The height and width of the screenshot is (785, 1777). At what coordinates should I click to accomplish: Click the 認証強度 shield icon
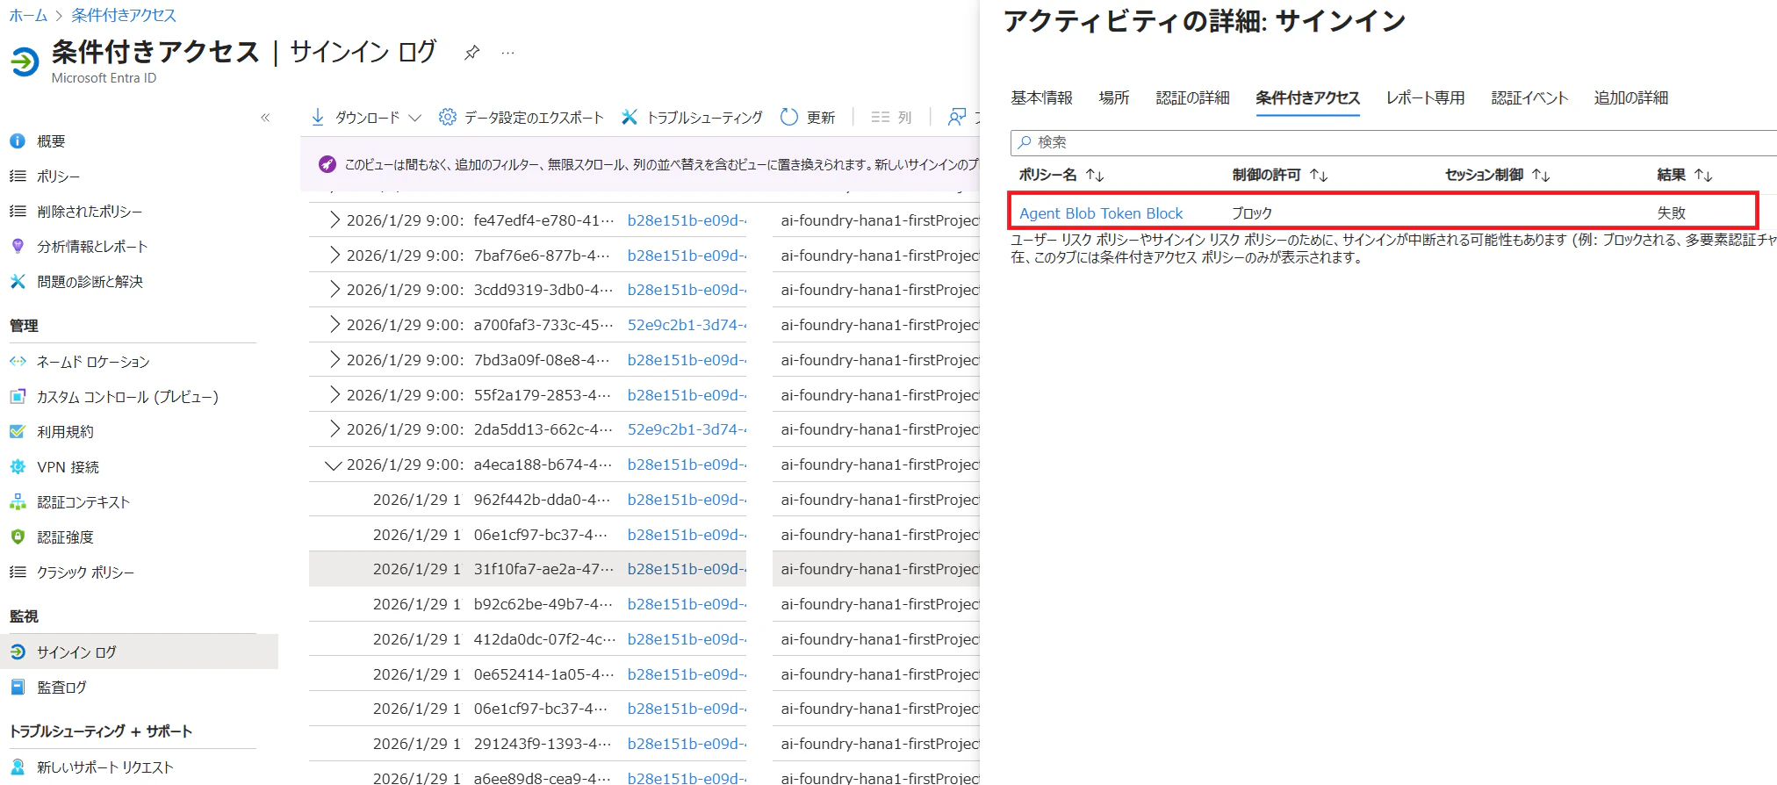pyautogui.click(x=18, y=537)
